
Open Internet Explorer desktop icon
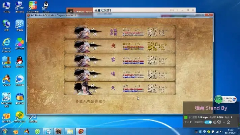[6, 44]
